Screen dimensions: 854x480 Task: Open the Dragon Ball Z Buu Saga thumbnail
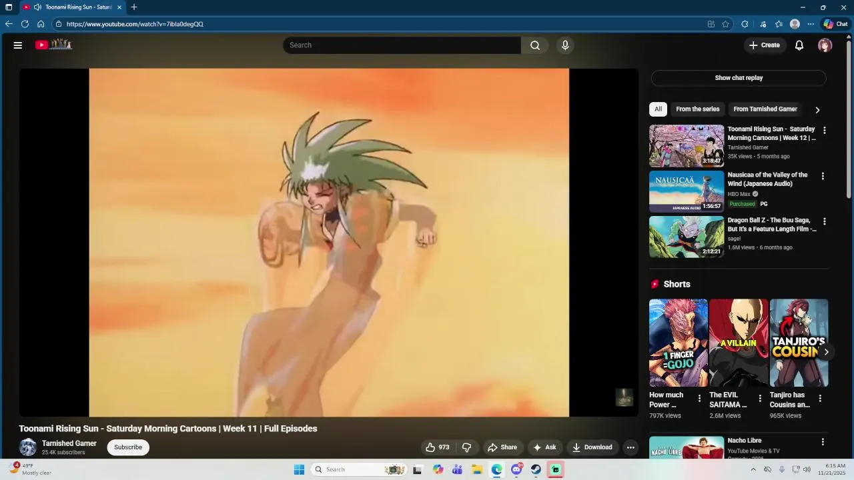[x=687, y=237]
